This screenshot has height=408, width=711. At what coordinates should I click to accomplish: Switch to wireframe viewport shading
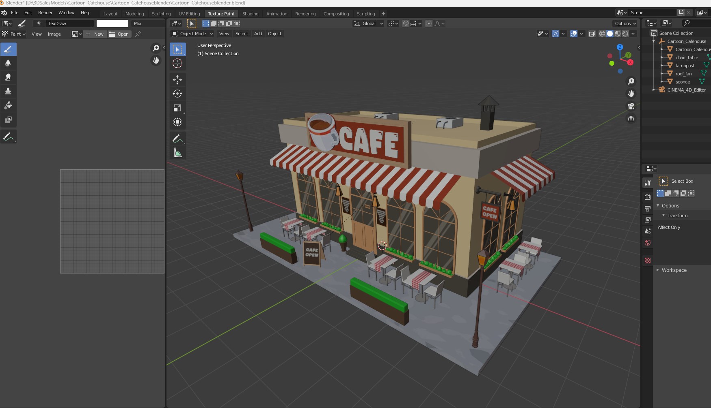tap(602, 34)
